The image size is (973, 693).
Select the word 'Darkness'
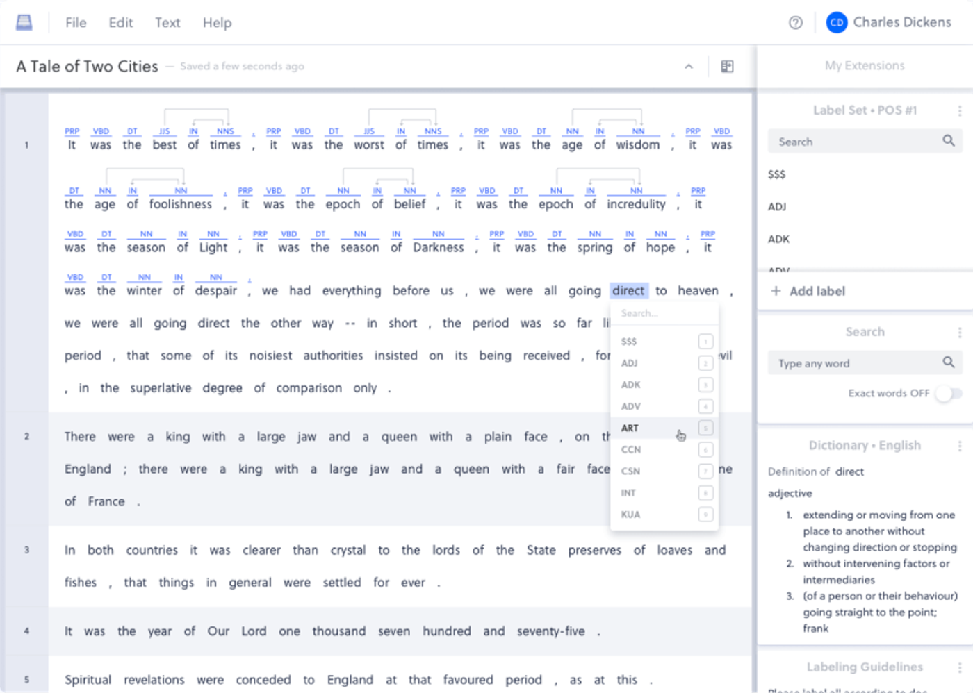click(x=438, y=248)
